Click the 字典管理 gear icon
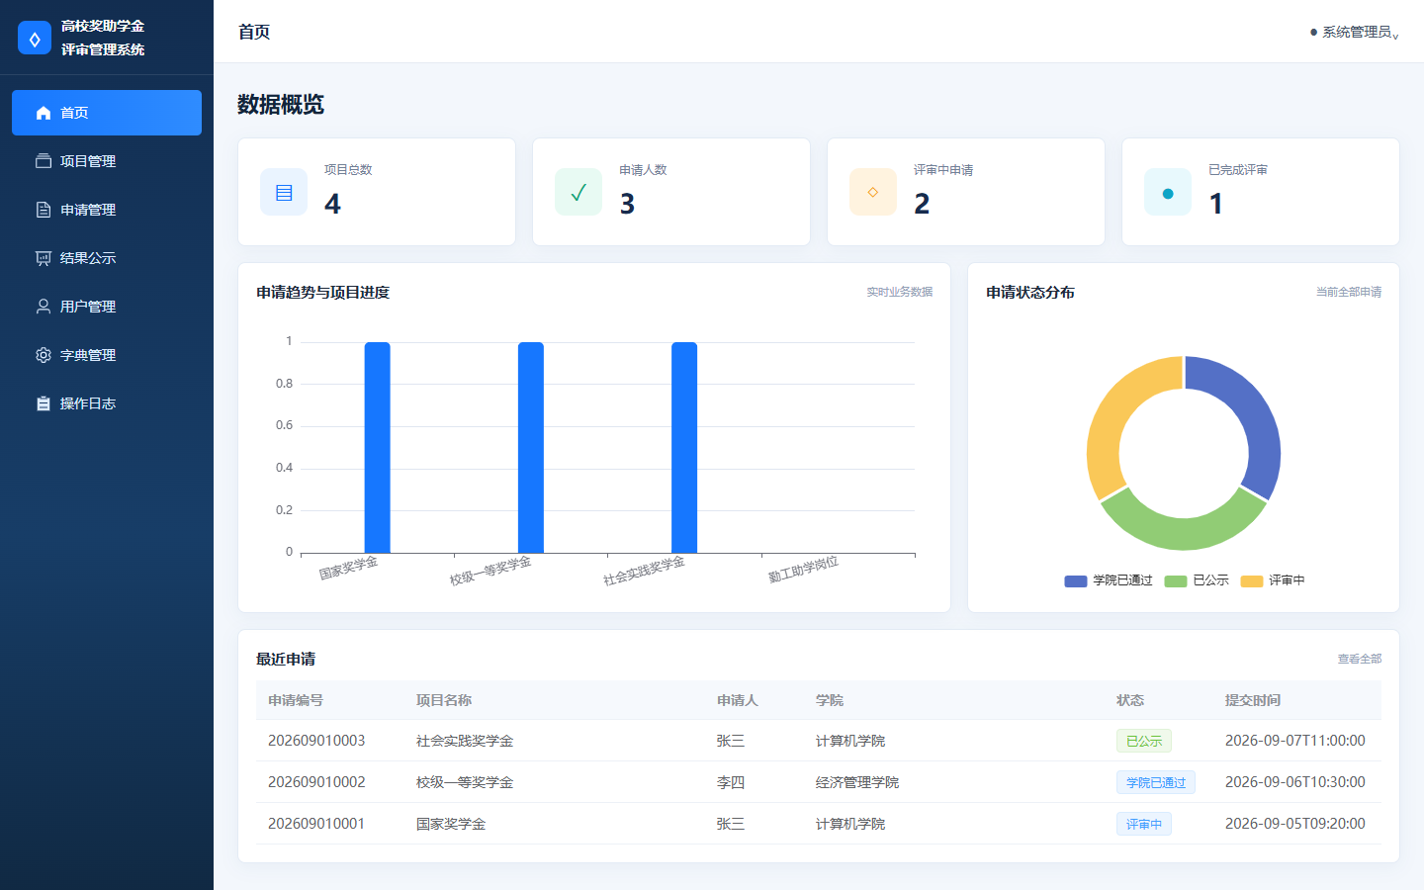The width and height of the screenshot is (1424, 890). click(x=44, y=355)
